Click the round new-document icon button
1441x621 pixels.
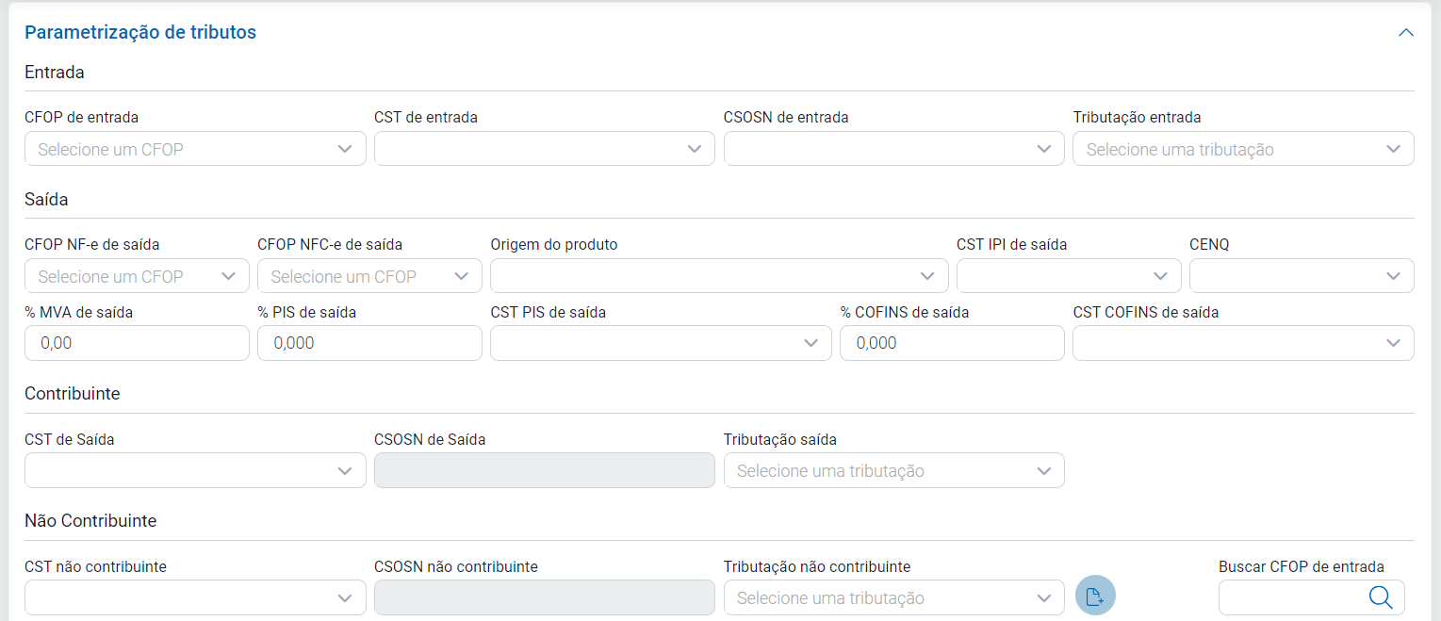click(x=1095, y=596)
